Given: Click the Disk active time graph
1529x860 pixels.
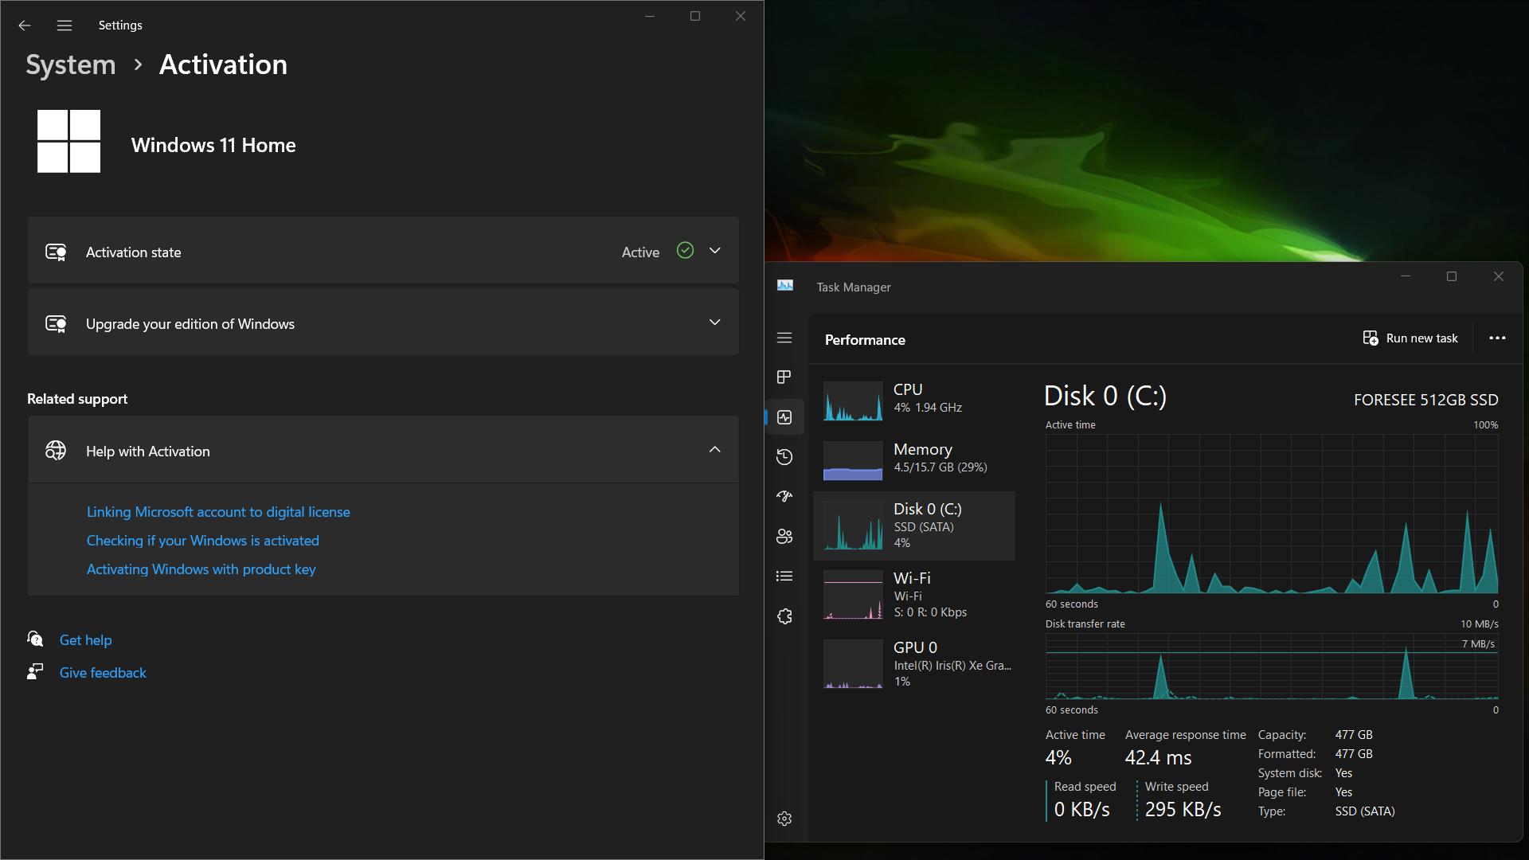Looking at the screenshot, I should click(x=1272, y=514).
